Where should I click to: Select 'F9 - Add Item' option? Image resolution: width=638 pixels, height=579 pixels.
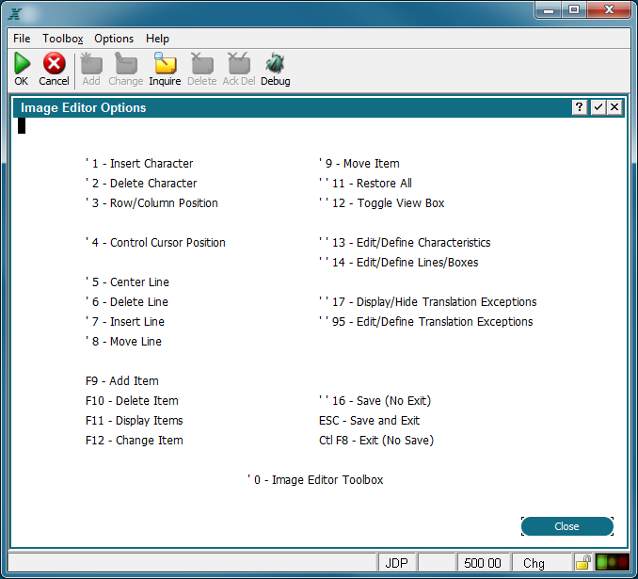tap(122, 380)
